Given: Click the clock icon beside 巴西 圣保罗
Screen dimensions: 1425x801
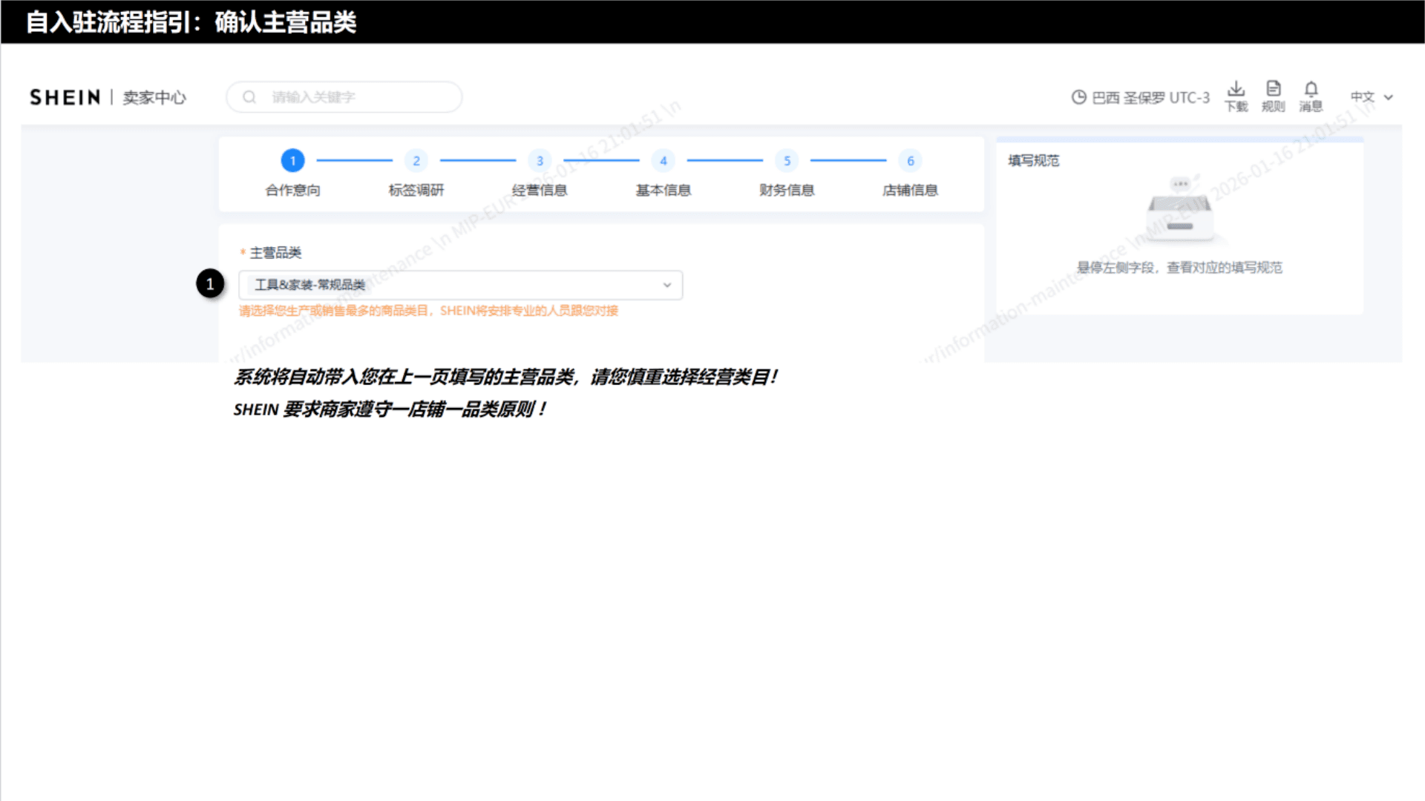Looking at the screenshot, I should [x=1079, y=97].
